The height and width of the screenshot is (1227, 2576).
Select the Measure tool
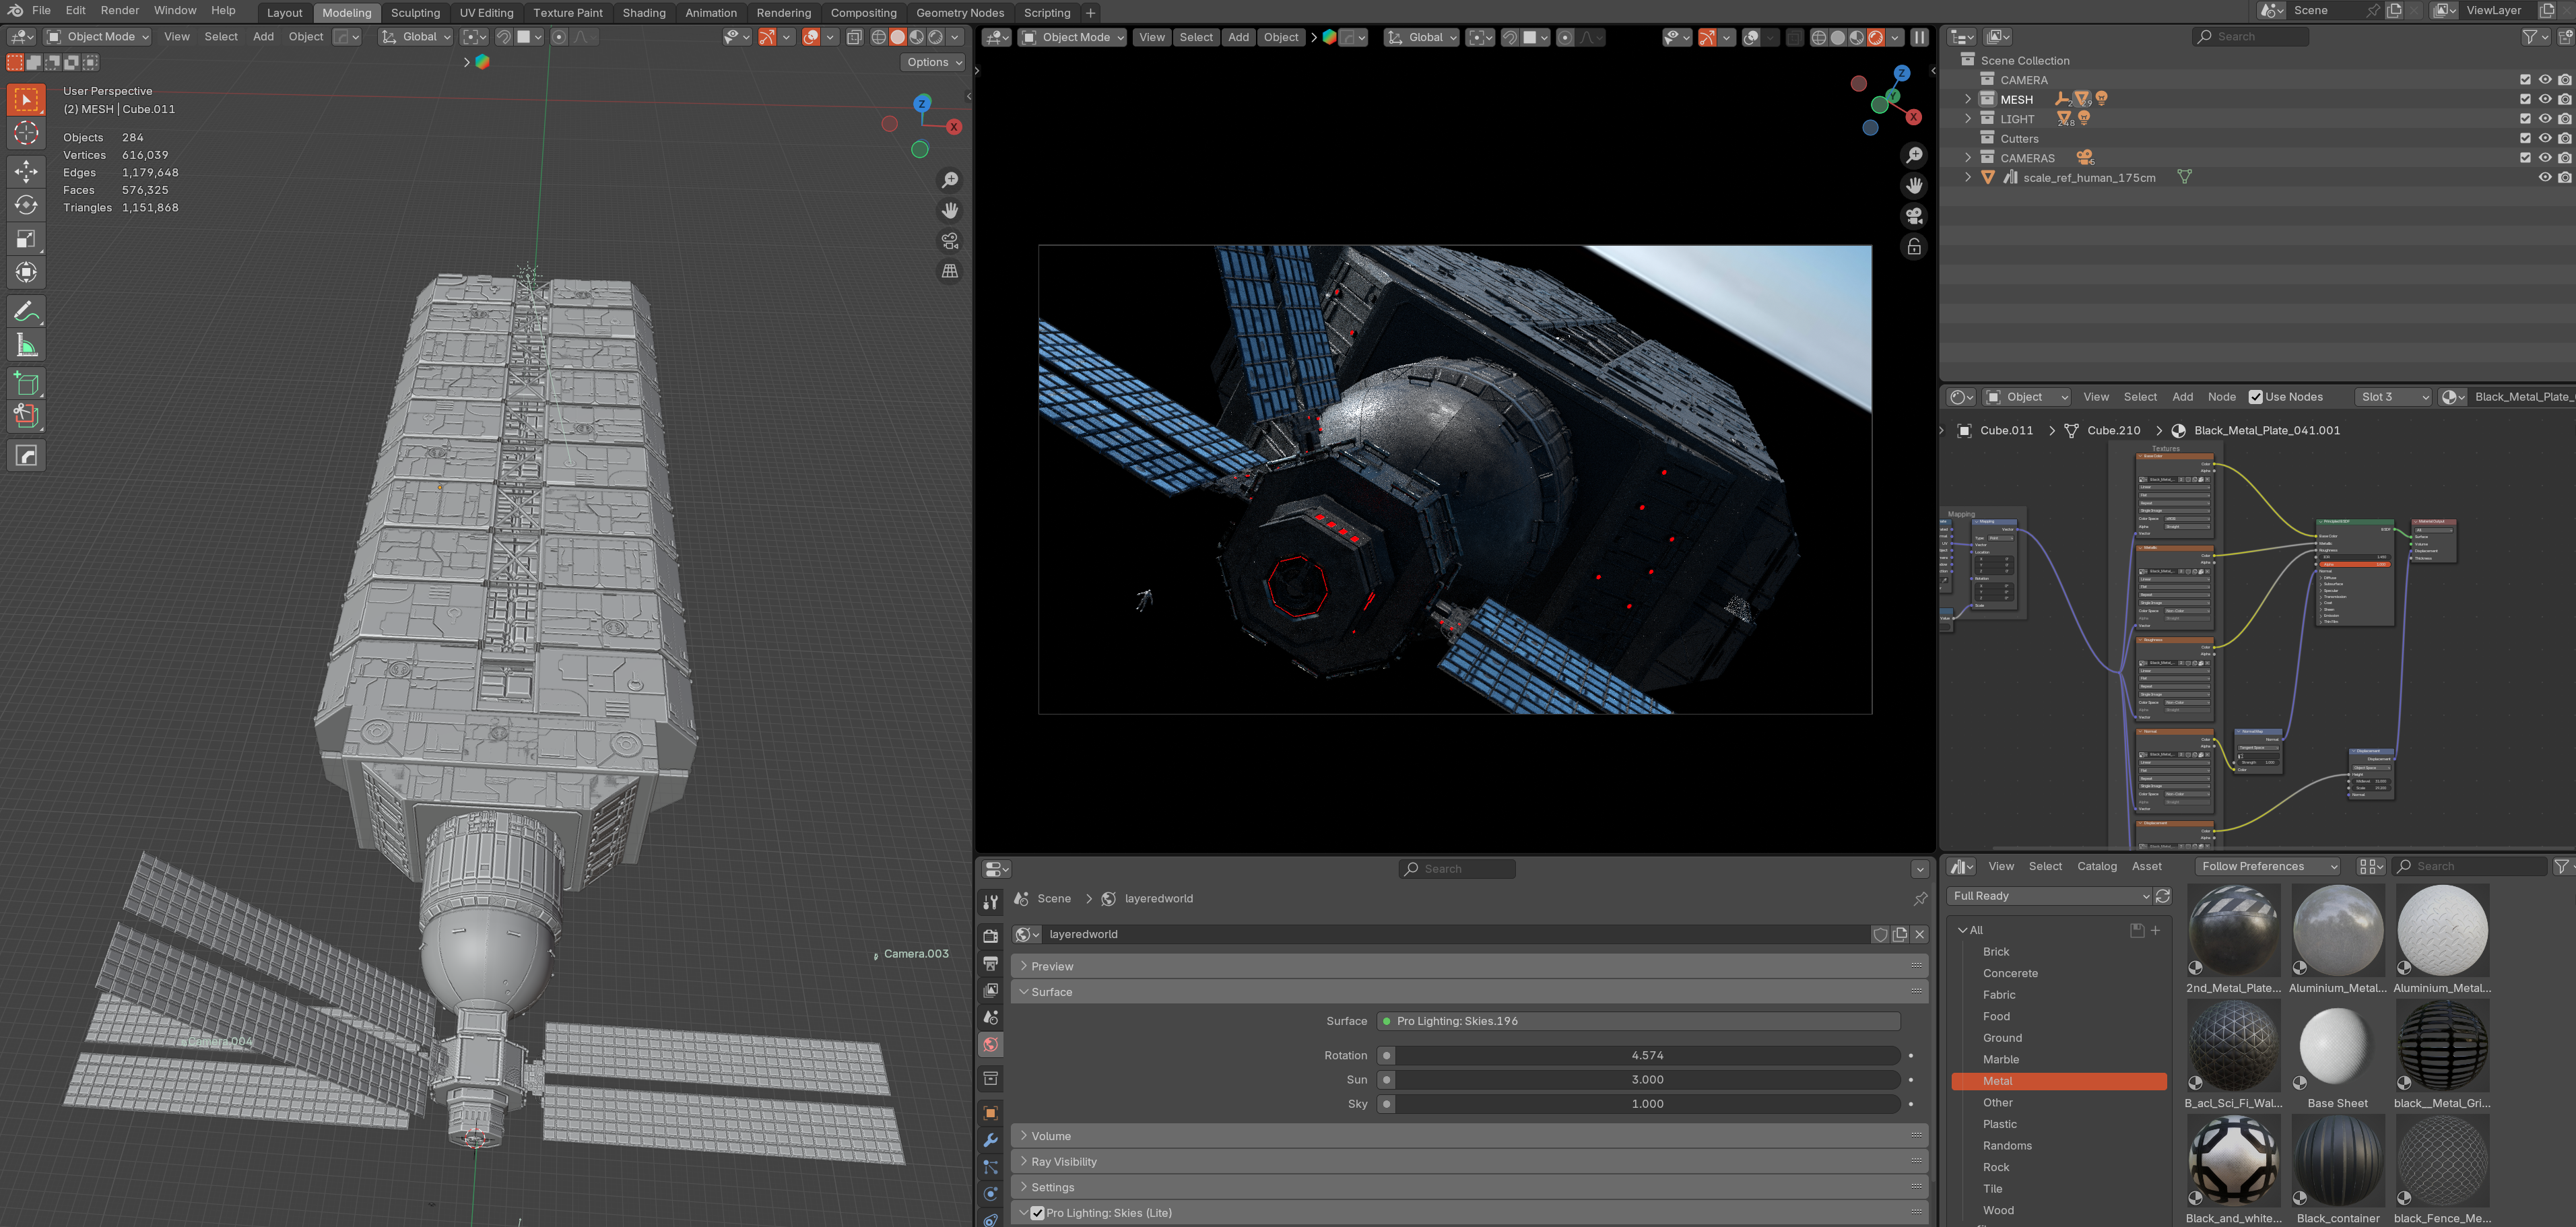26,346
